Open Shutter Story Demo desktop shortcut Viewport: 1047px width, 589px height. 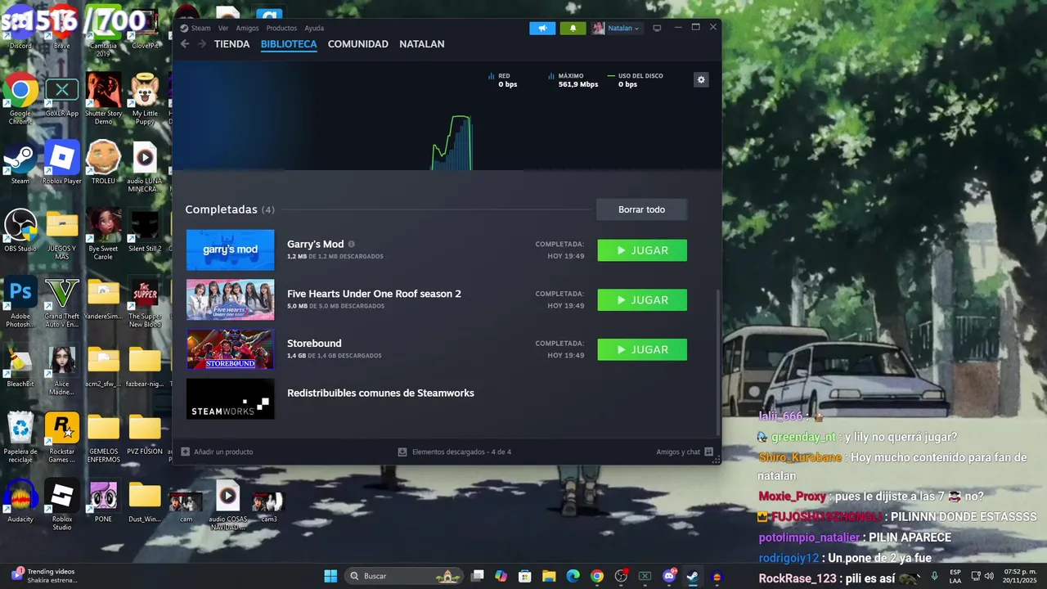tap(103, 100)
